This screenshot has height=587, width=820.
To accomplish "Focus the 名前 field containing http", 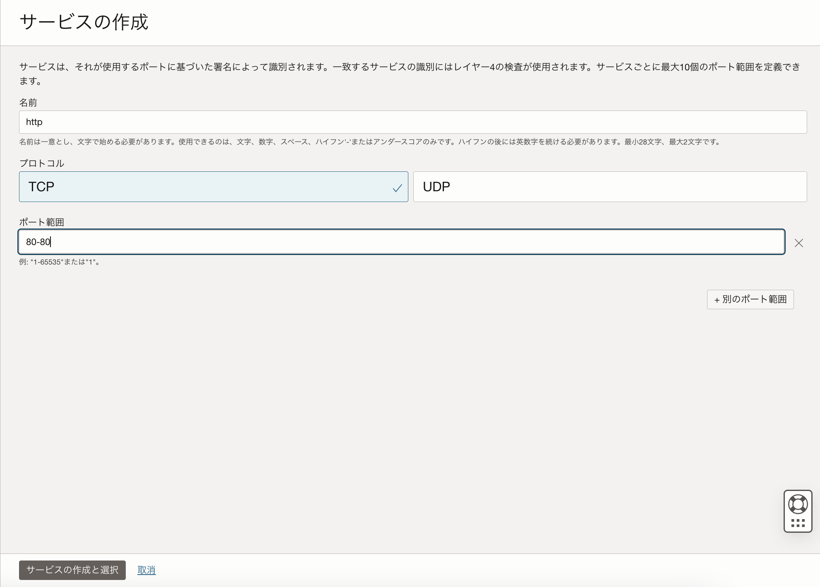I will click(412, 122).
